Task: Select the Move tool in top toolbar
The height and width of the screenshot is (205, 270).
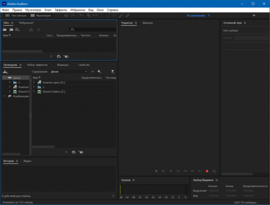Action: (82, 16)
